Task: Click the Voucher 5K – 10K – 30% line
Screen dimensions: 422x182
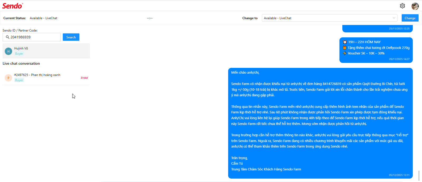Action: point(366,53)
